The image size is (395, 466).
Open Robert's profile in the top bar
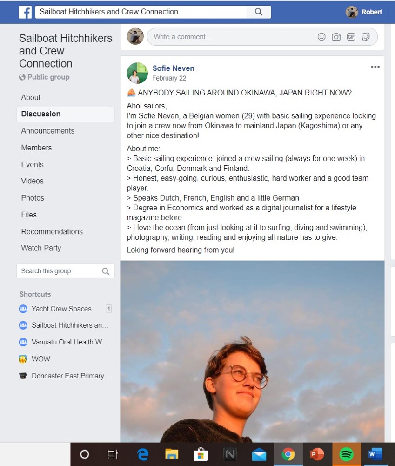point(364,12)
